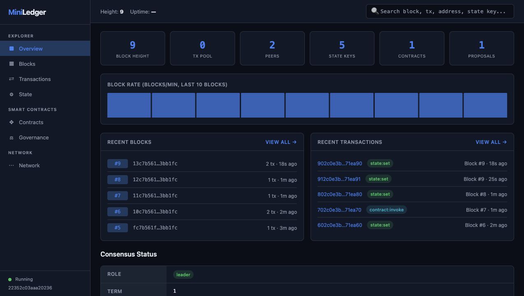
Task: Click the Block Height stat card
Action: tap(132, 48)
